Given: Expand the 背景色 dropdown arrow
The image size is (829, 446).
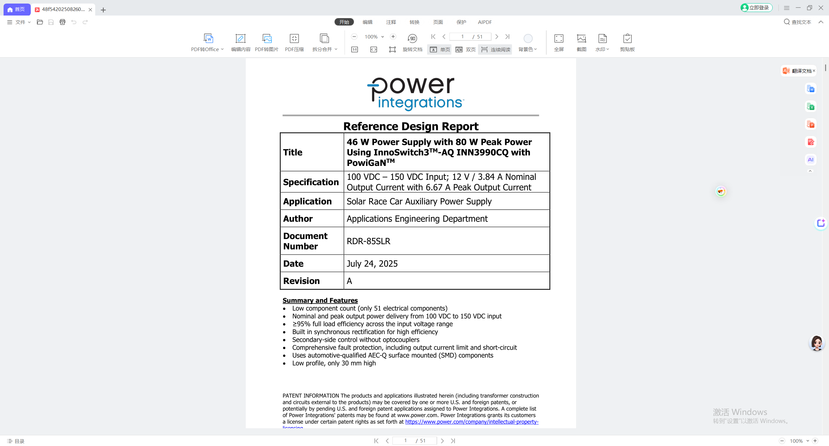Looking at the screenshot, I should tap(536, 49).
